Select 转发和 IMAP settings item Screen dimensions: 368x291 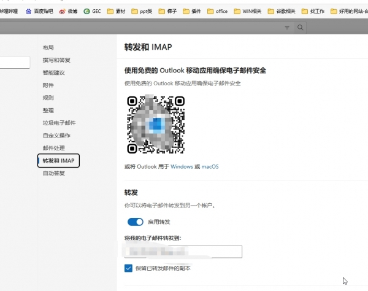point(58,161)
